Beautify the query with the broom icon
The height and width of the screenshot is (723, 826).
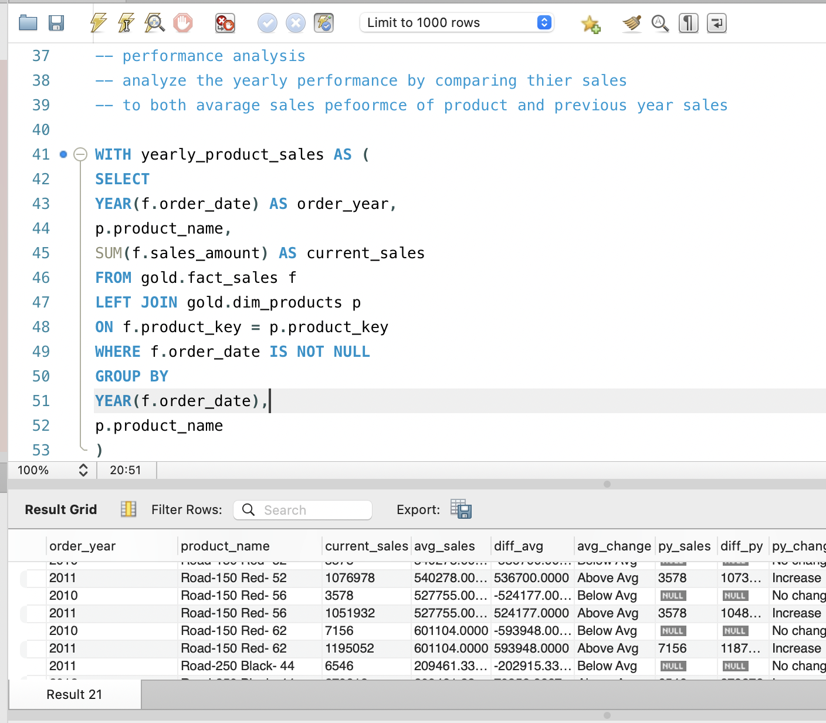[632, 23]
